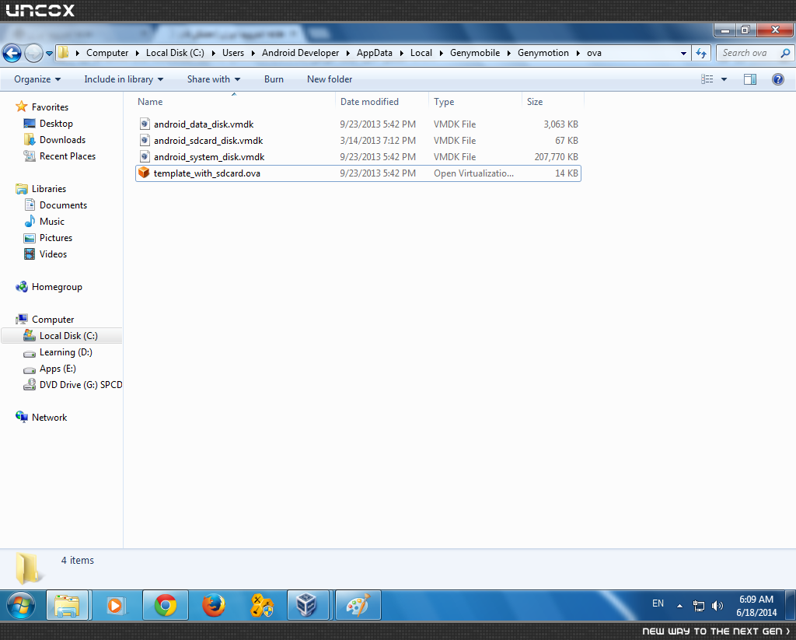Click the volume speaker tray icon
This screenshot has height=640, width=796.
pyautogui.click(x=717, y=606)
